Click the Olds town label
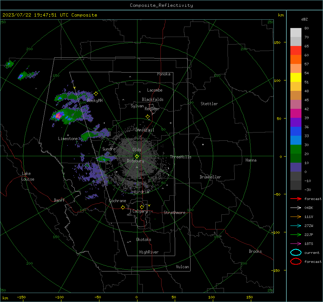The width and height of the screenshot is (323, 302). click(137, 150)
